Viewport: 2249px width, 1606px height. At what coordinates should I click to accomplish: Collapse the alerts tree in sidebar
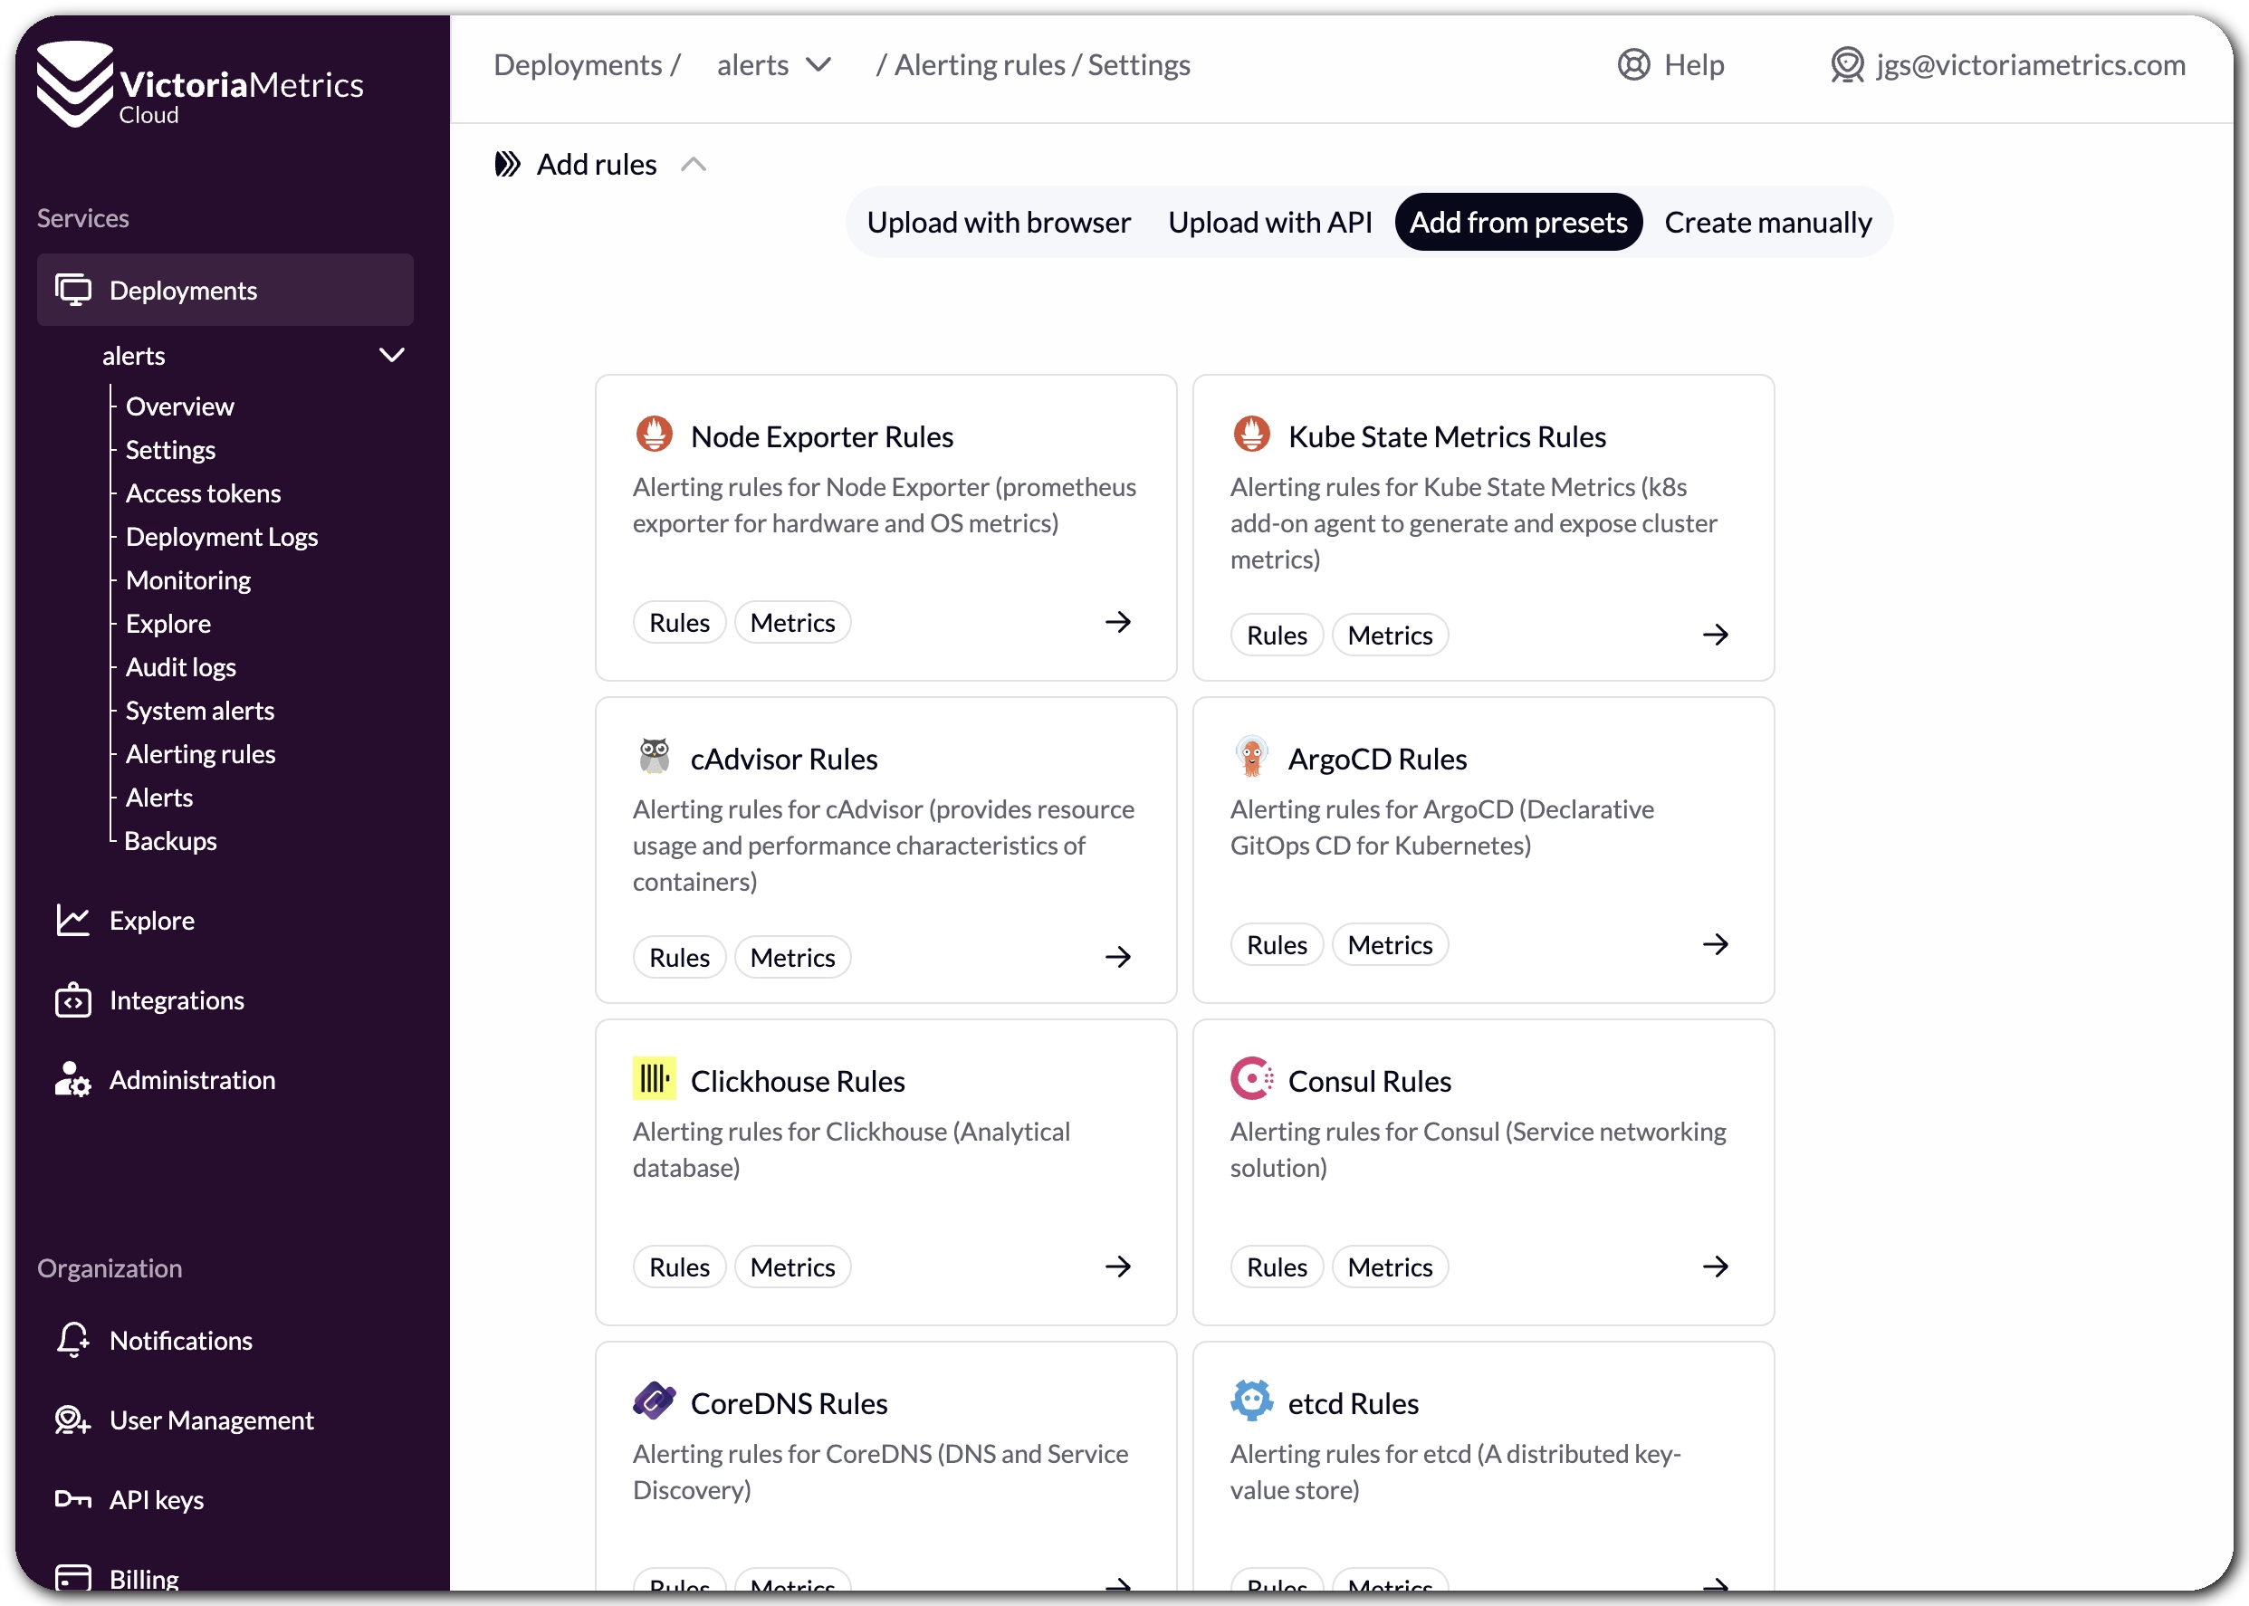click(392, 355)
